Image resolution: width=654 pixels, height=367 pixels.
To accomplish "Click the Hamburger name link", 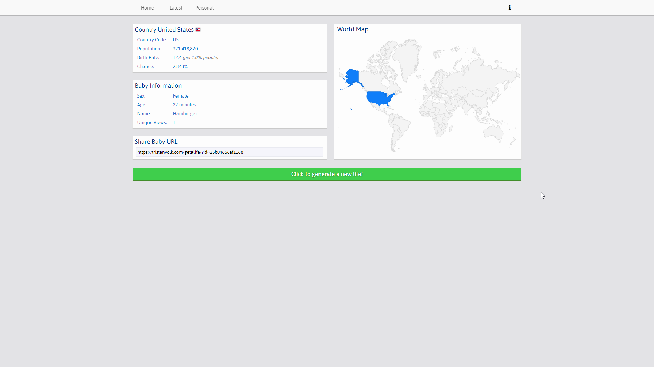I will pyautogui.click(x=185, y=113).
